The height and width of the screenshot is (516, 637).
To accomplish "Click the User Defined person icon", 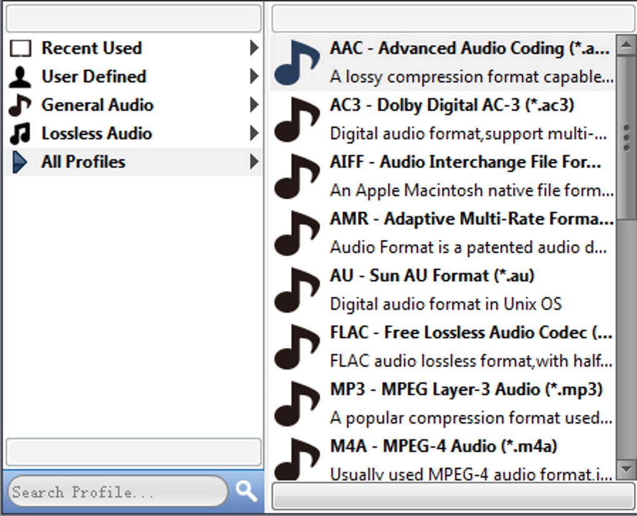I will (20, 77).
